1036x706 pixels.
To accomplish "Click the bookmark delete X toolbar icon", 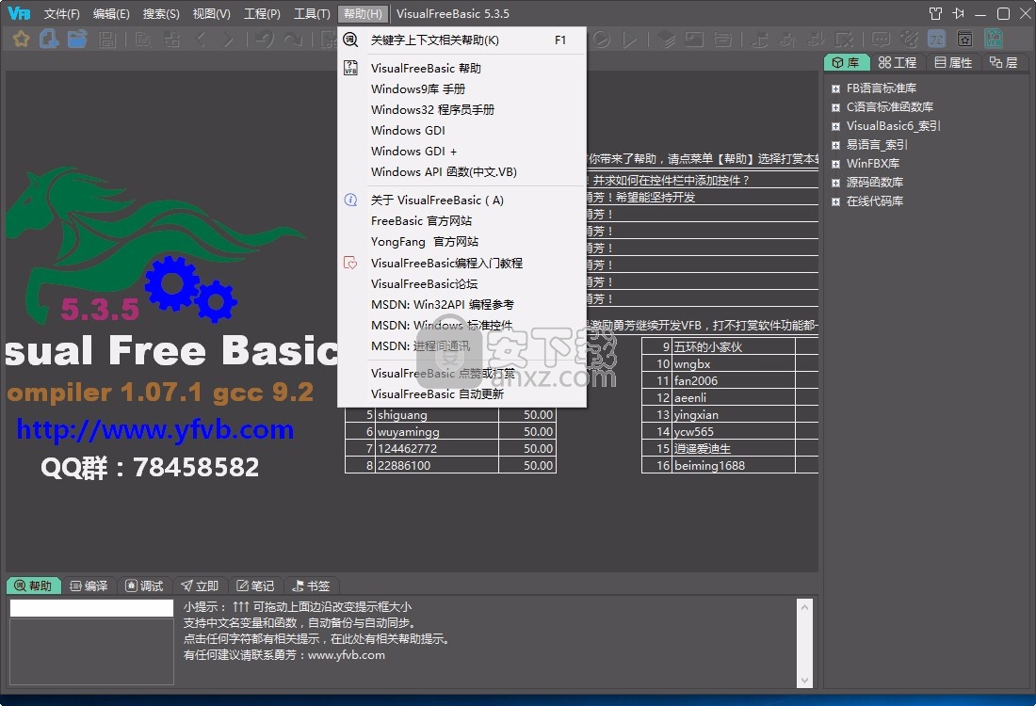I will 844,40.
